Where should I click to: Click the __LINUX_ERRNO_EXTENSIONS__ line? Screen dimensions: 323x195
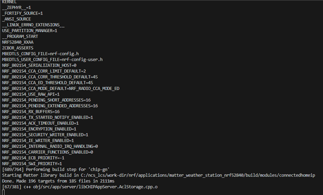33,25
